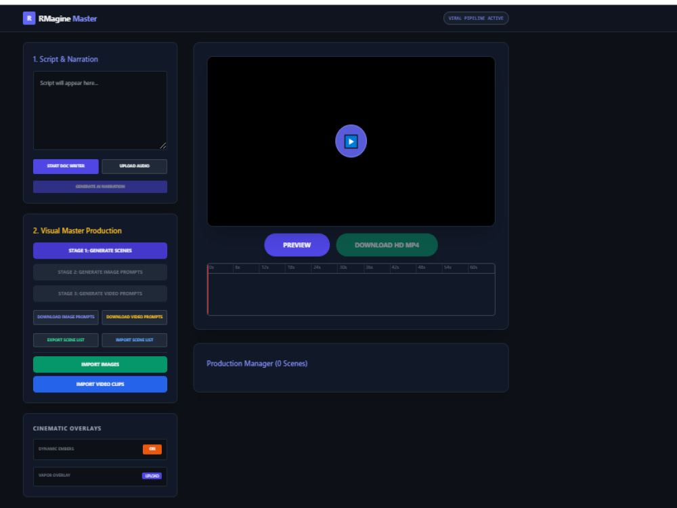Export the scene list

pos(66,340)
